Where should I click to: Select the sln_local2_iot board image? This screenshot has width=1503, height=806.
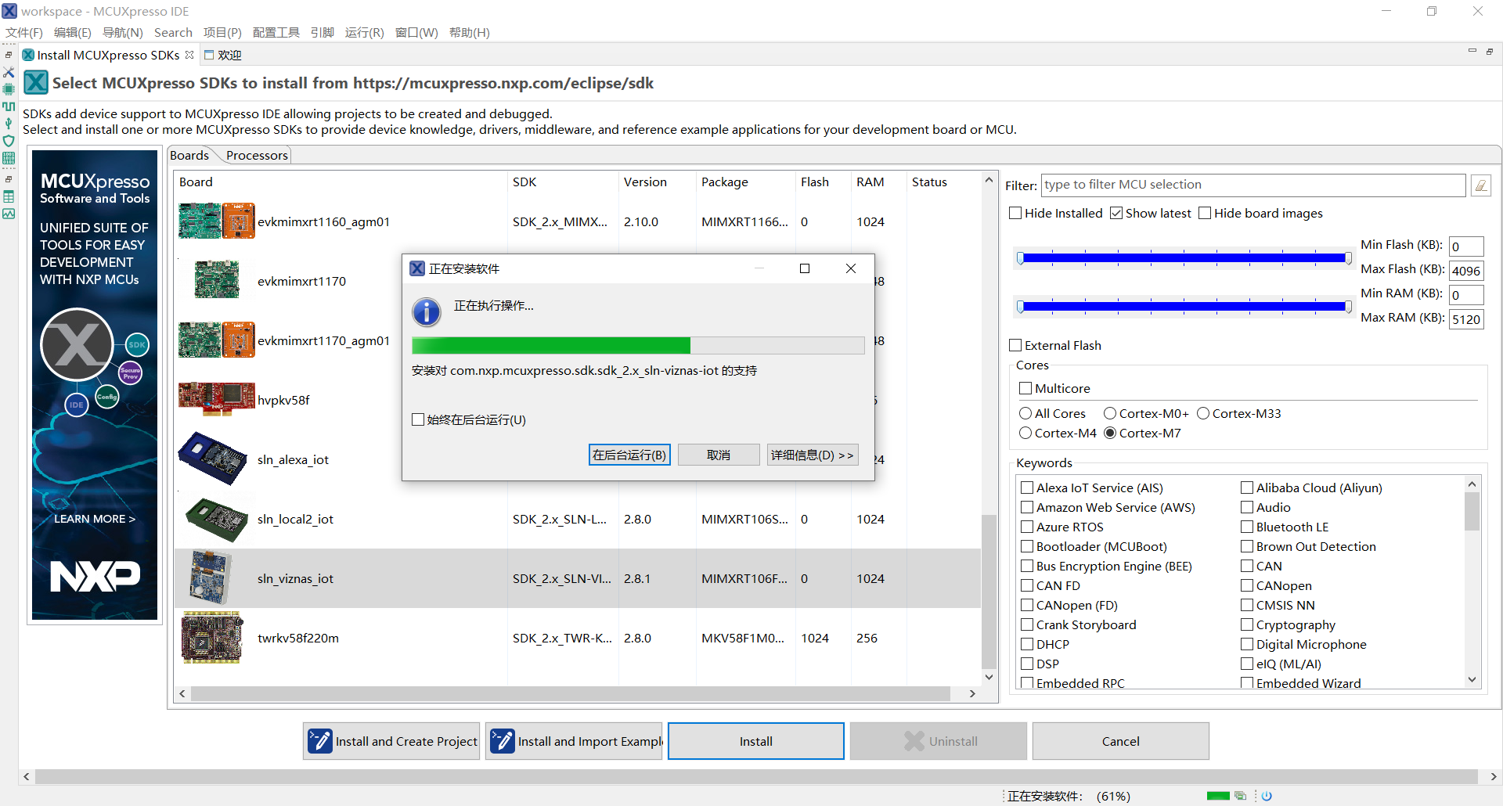[217, 519]
